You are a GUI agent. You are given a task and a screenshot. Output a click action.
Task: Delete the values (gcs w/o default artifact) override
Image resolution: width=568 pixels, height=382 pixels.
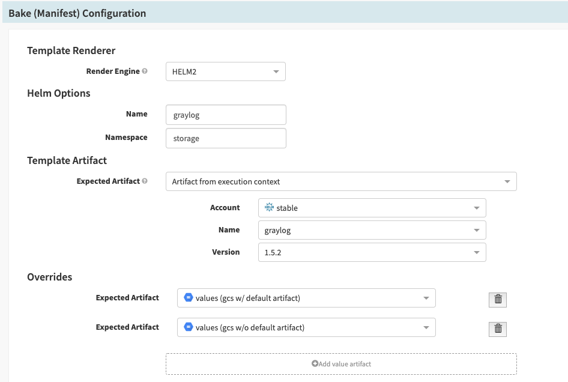(497, 329)
